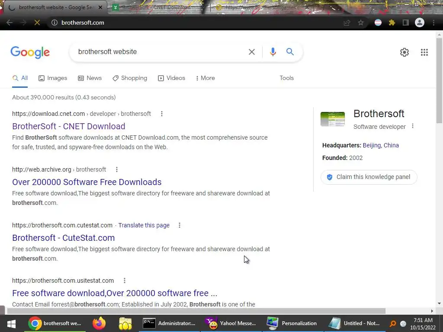This screenshot has height=332, width=443.
Task: Click the scroll down arrow of vertical scrollbar
Action: click(x=439, y=304)
